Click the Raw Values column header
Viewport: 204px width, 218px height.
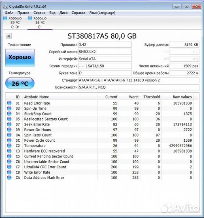tap(178, 97)
